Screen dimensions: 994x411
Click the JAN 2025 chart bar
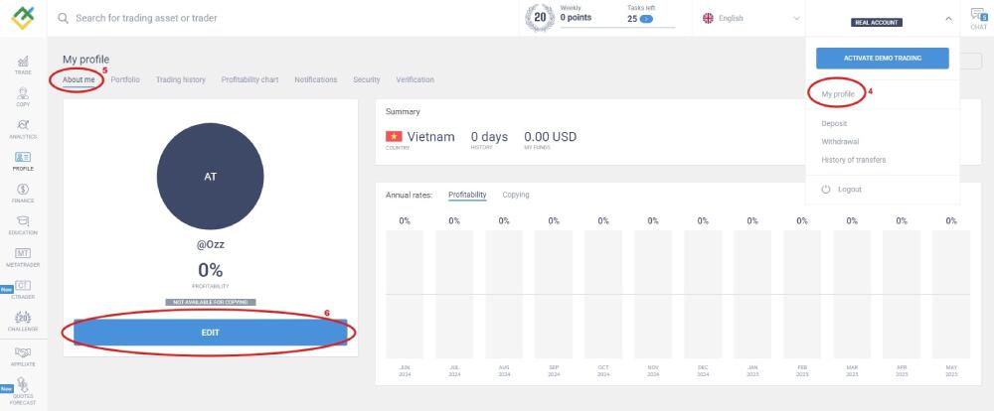tap(751, 295)
